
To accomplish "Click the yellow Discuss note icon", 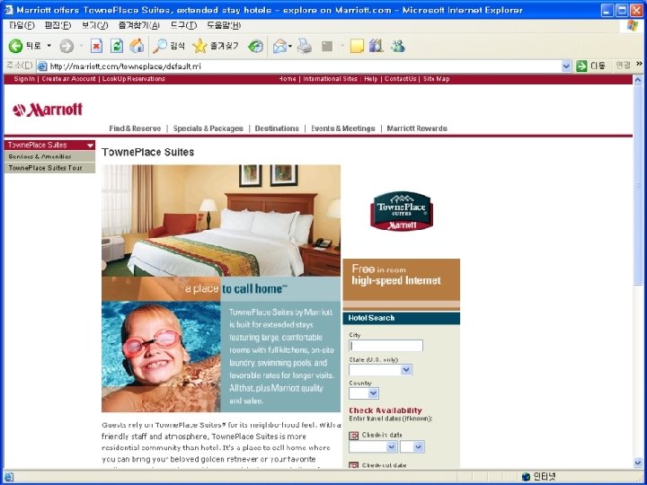I will (357, 46).
